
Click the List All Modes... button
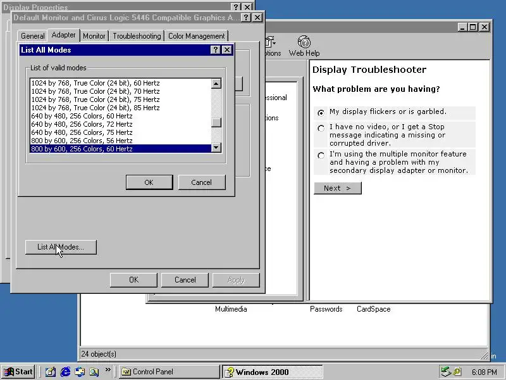[61, 247]
